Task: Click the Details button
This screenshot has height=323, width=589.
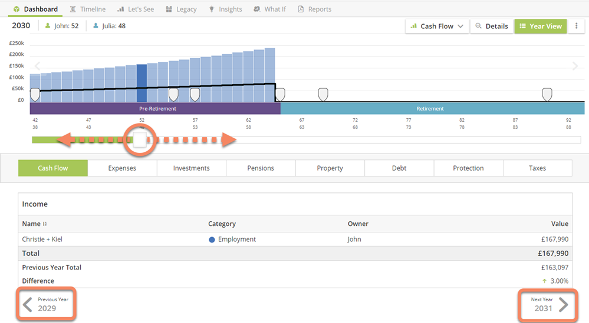Action: (492, 26)
